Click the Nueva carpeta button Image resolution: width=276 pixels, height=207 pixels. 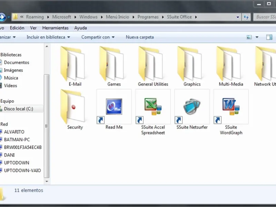tap(140, 37)
